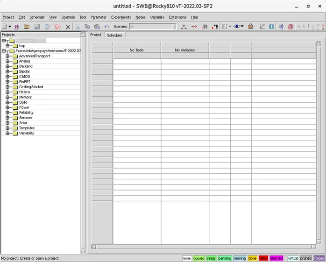The image size is (326, 262).
Task: Click the document view options icon
Action: pos(224,27)
